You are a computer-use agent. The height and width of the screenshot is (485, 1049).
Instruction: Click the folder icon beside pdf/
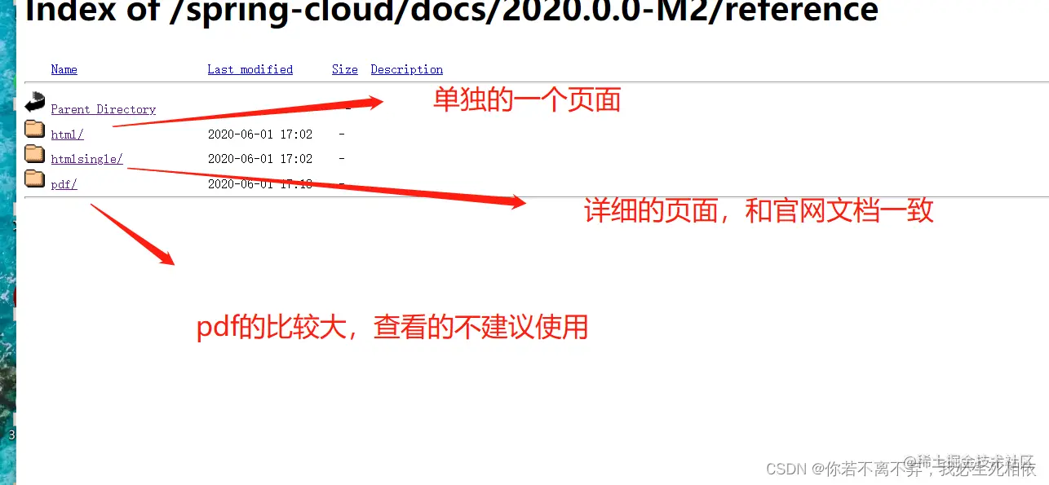(34, 179)
